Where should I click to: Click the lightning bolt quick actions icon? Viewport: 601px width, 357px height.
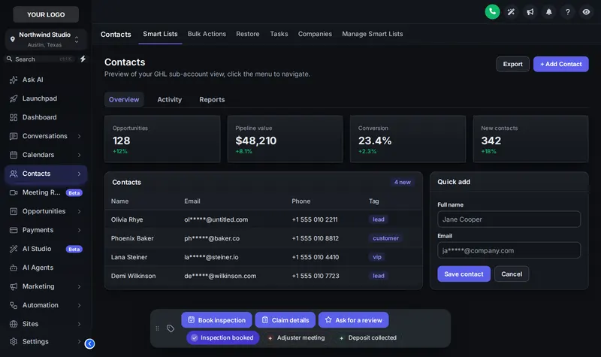point(83,59)
